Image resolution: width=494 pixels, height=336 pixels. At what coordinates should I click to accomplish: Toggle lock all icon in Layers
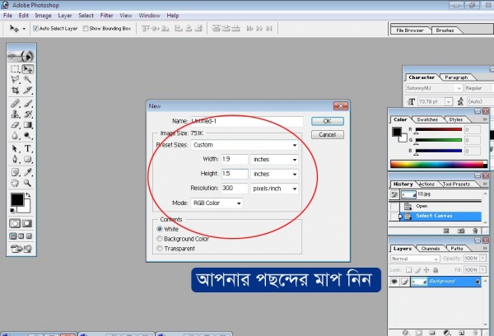tap(436, 270)
